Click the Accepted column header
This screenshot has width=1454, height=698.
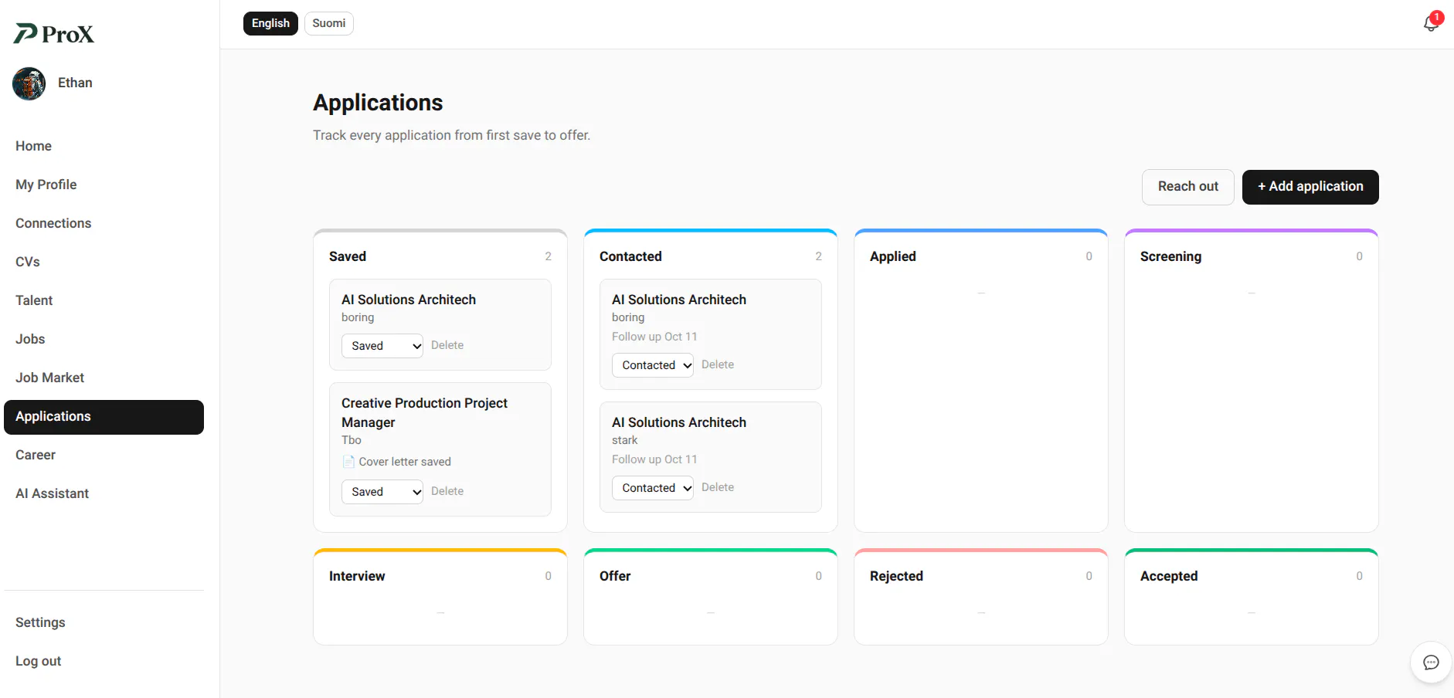(x=1169, y=576)
